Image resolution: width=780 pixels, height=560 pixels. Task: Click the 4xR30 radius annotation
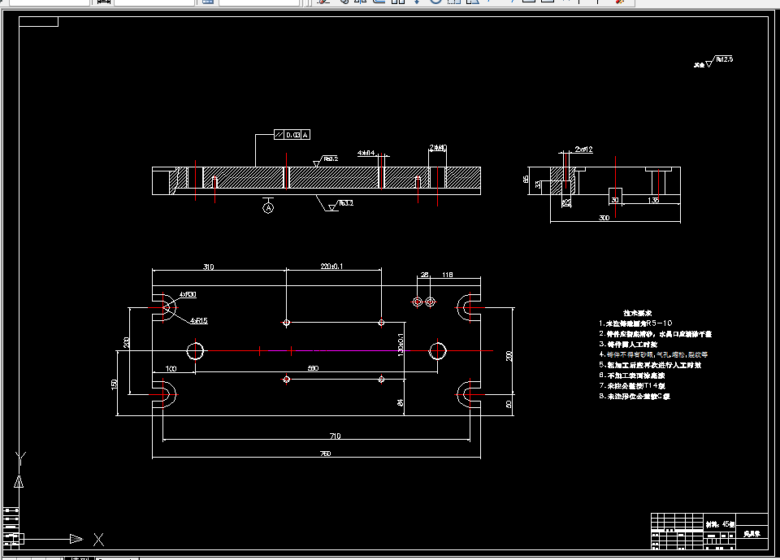tap(188, 295)
